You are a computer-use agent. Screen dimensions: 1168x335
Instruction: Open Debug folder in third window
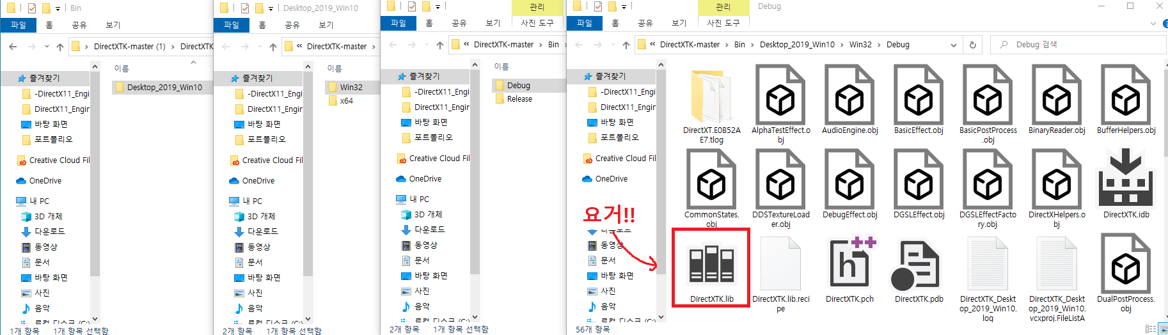519,85
